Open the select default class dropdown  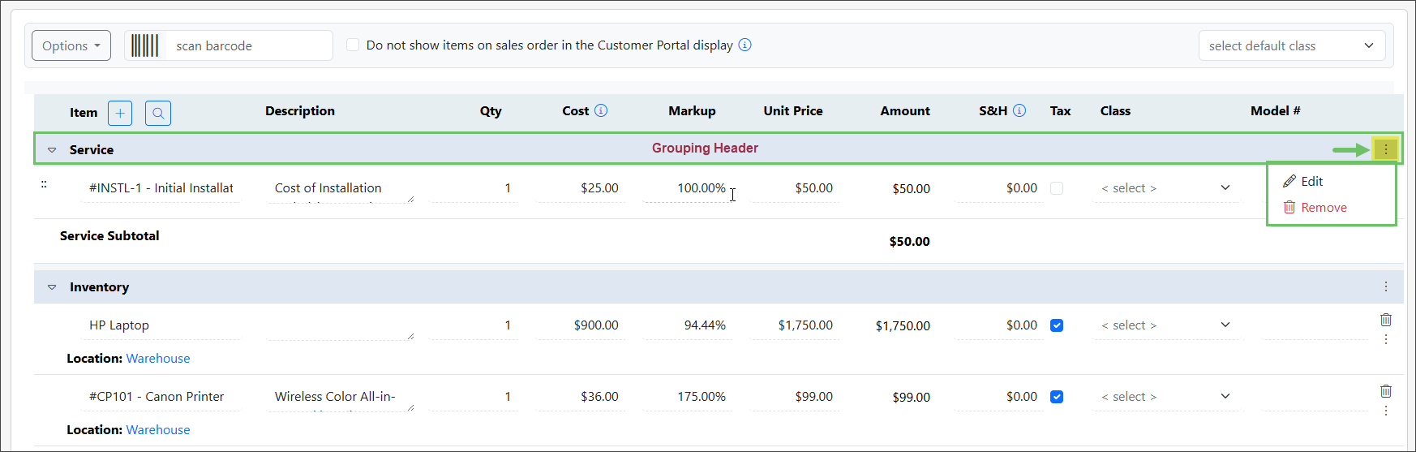[x=1292, y=45]
